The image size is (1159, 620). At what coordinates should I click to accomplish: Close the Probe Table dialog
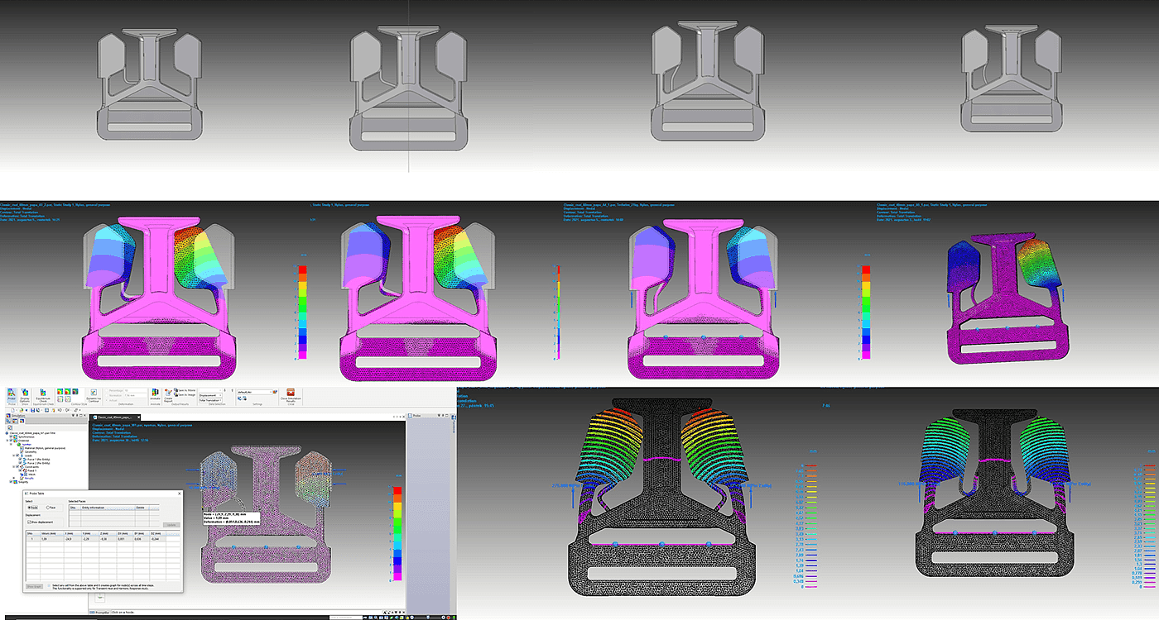tap(179, 494)
